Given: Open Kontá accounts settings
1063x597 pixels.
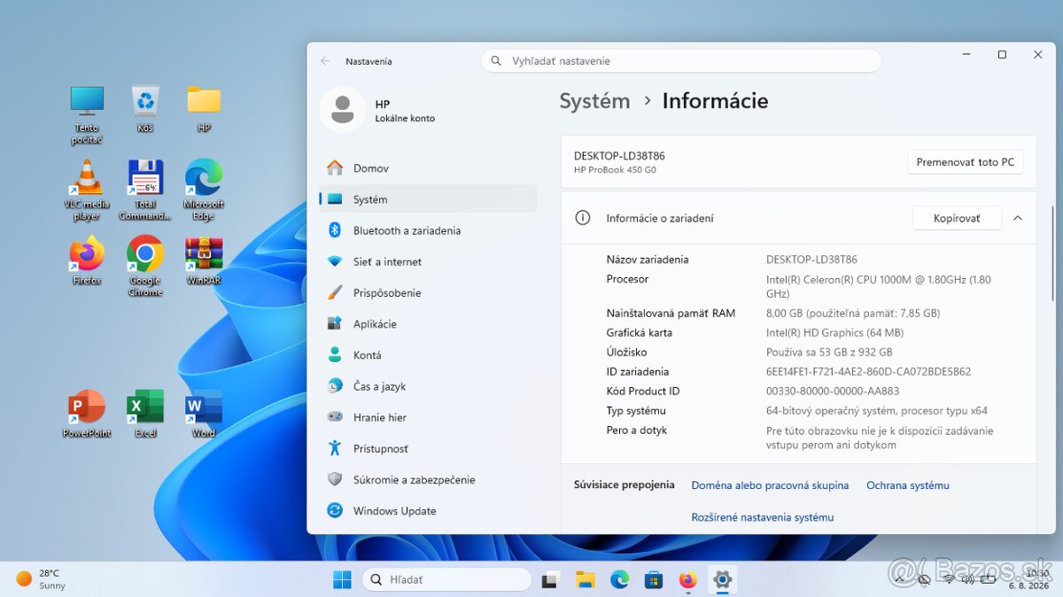Looking at the screenshot, I should click(428, 355).
